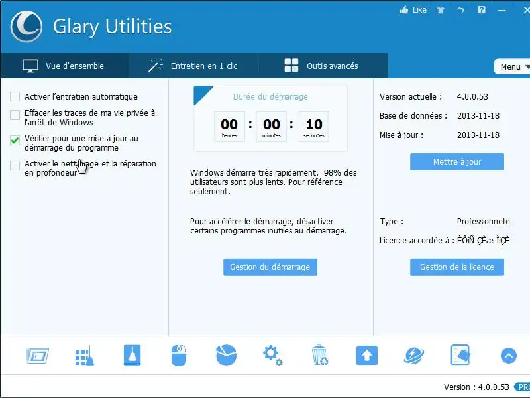Click the Durée du démarrage title

coord(270,96)
